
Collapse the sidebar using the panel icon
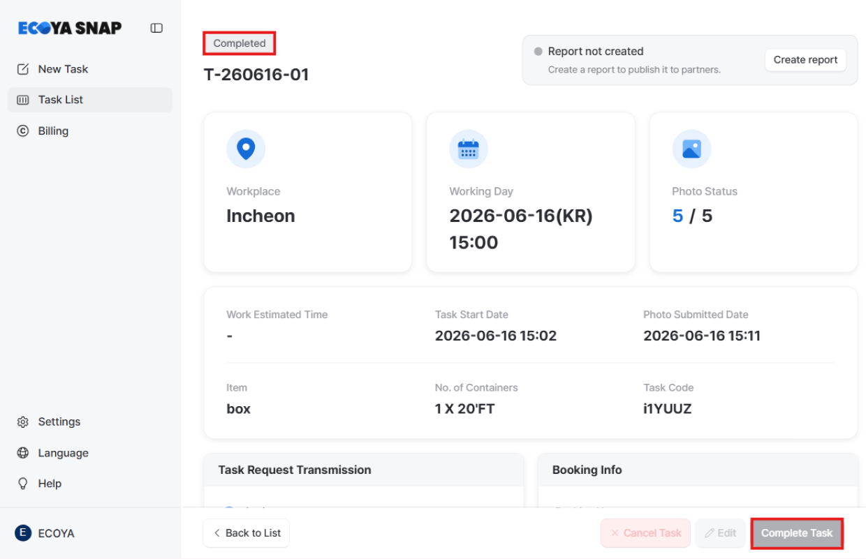[x=156, y=28]
